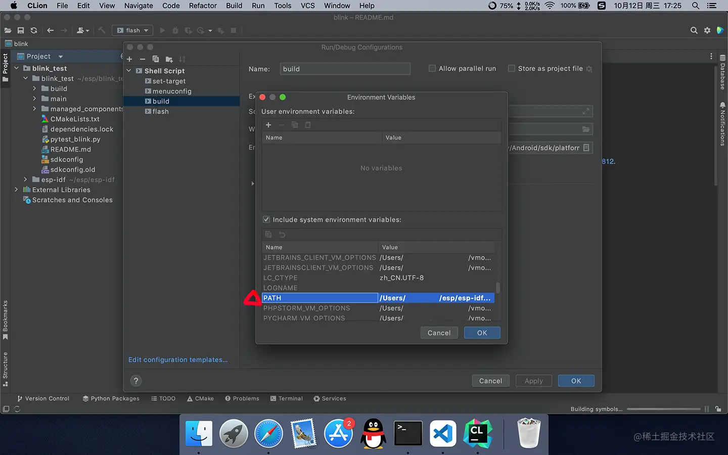Click the system variables table scrollbar
The height and width of the screenshot is (455, 728).
(x=498, y=288)
